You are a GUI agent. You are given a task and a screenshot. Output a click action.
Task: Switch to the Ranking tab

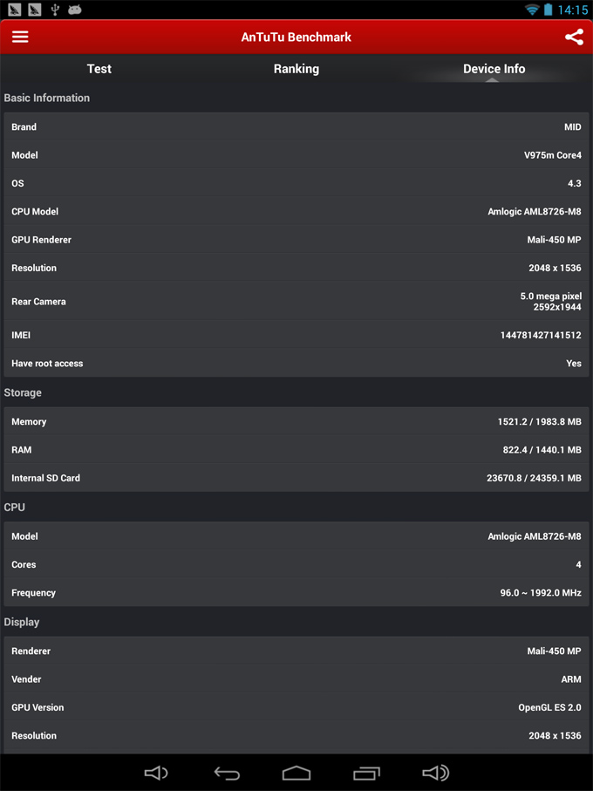pos(296,69)
